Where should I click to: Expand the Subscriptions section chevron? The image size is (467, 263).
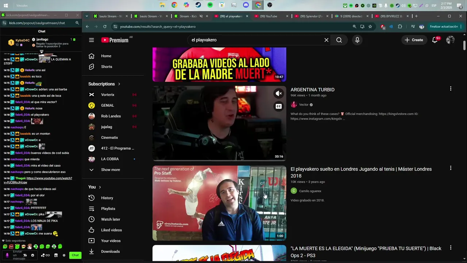tap(119, 84)
